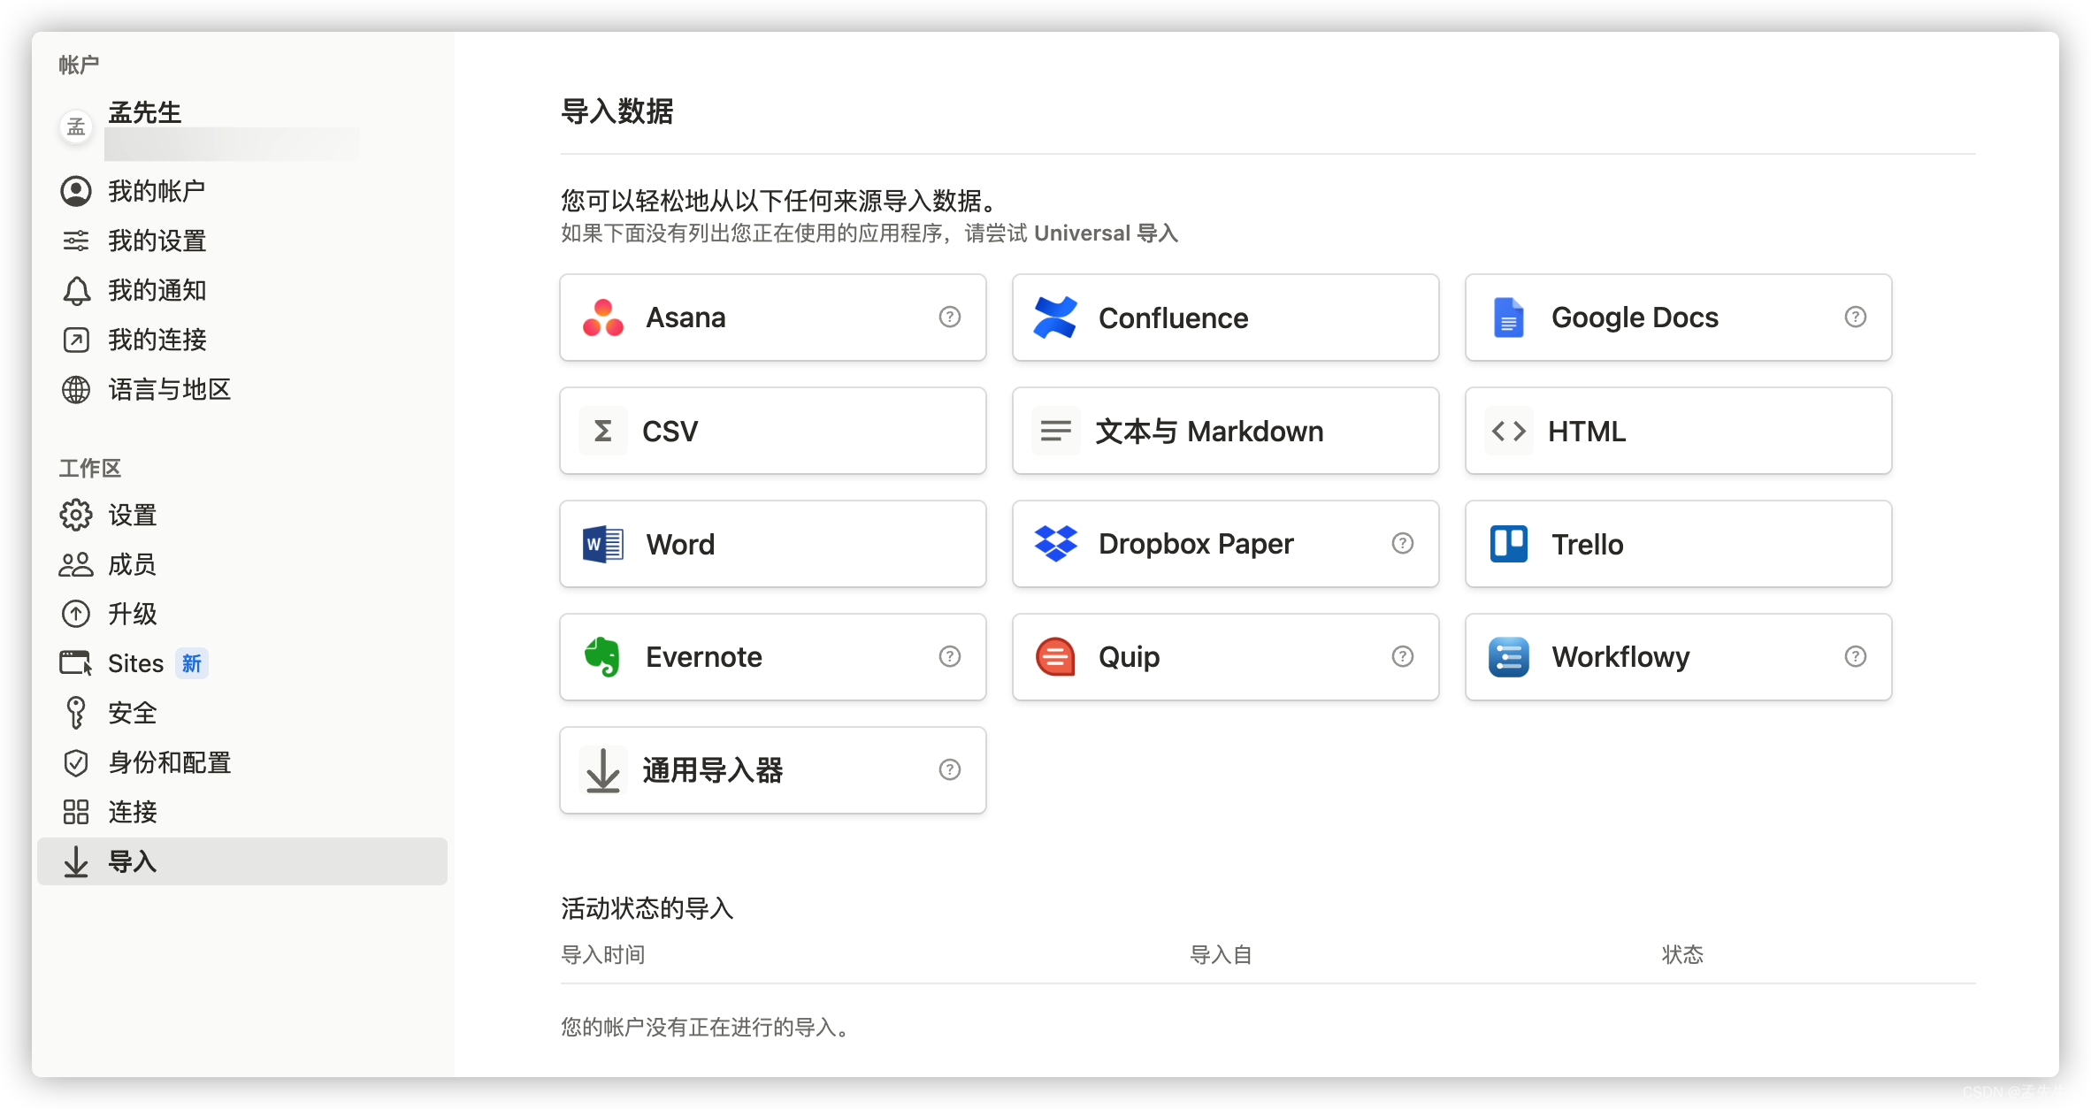2091x1109 pixels.
Task: Open help for 通用导入器
Action: click(x=950, y=769)
